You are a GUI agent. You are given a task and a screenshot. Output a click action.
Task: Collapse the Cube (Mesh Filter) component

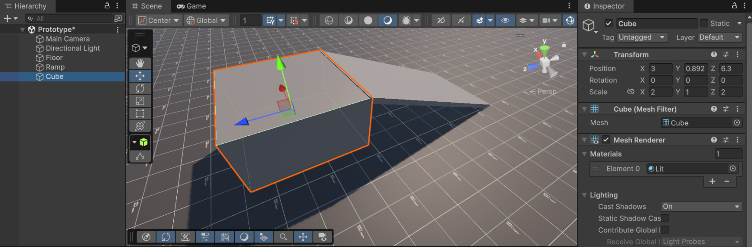click(585, 109)
